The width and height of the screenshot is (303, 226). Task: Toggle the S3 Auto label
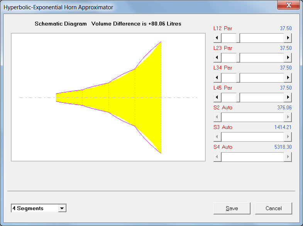coord(223,127)
